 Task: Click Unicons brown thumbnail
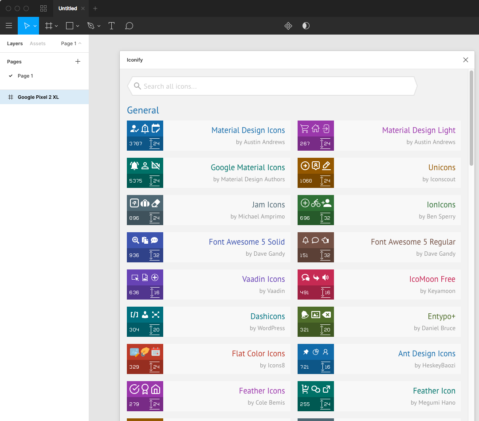coord(316,173)
